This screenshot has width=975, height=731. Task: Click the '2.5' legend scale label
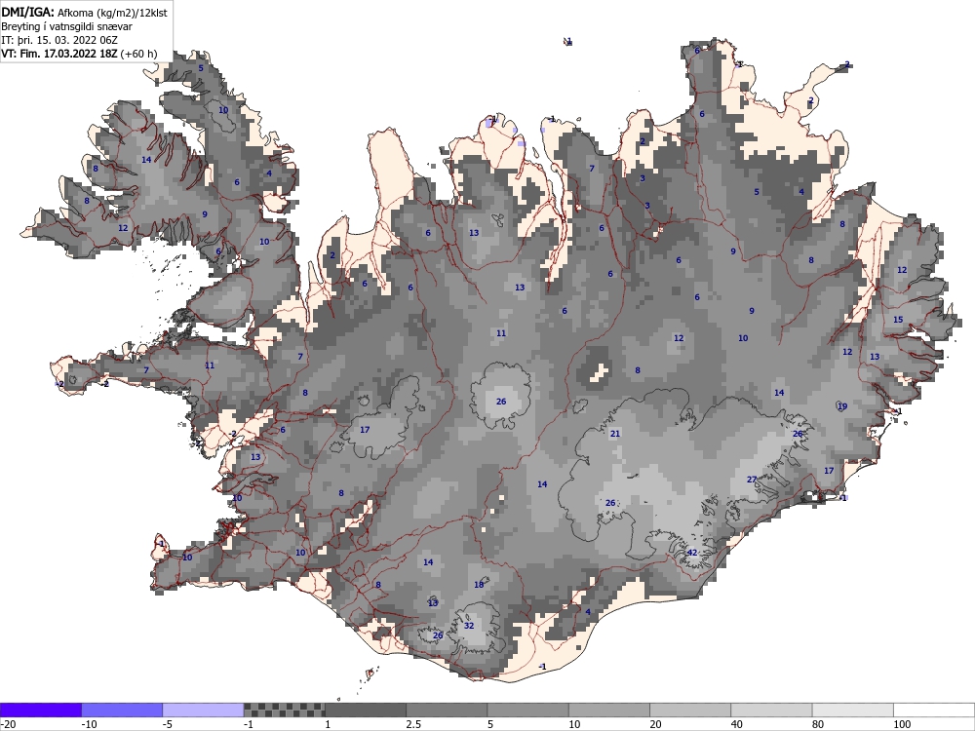[x=413, y=724]
